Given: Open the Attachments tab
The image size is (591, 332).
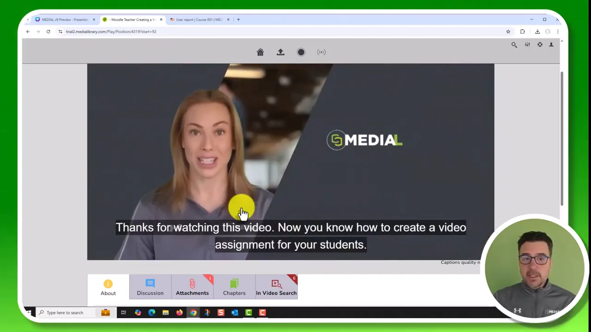Looking at the screenshot, I should (x=192, y=287).
